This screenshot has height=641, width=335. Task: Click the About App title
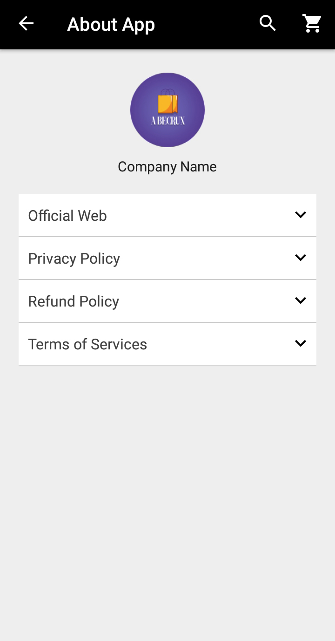pos(111,24)
